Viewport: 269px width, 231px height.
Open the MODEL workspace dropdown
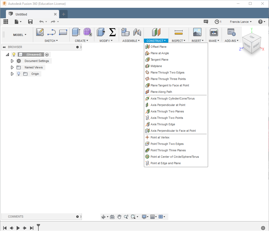point(20,35)
